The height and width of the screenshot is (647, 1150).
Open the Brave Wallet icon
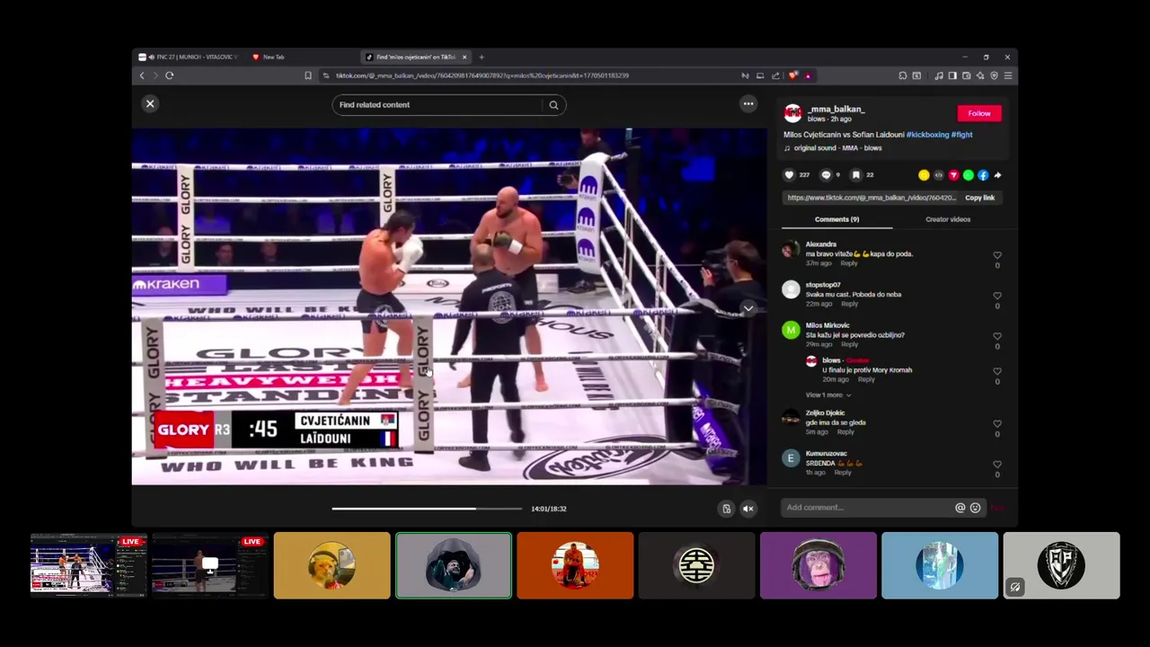pyautogui.click(x=967, y=75)
